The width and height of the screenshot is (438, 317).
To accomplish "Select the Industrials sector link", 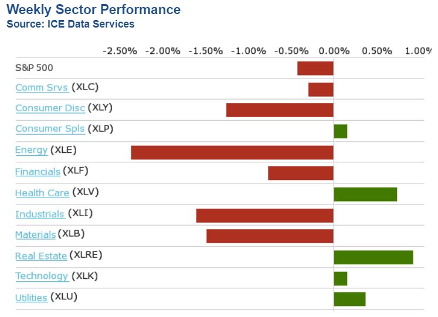I will [39, 214].
